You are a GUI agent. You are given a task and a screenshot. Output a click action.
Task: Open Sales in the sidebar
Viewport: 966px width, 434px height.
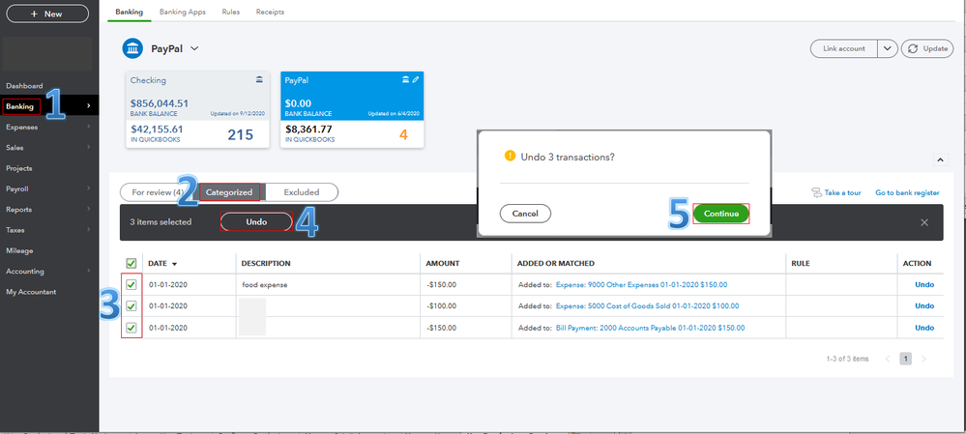coord(15,148)
